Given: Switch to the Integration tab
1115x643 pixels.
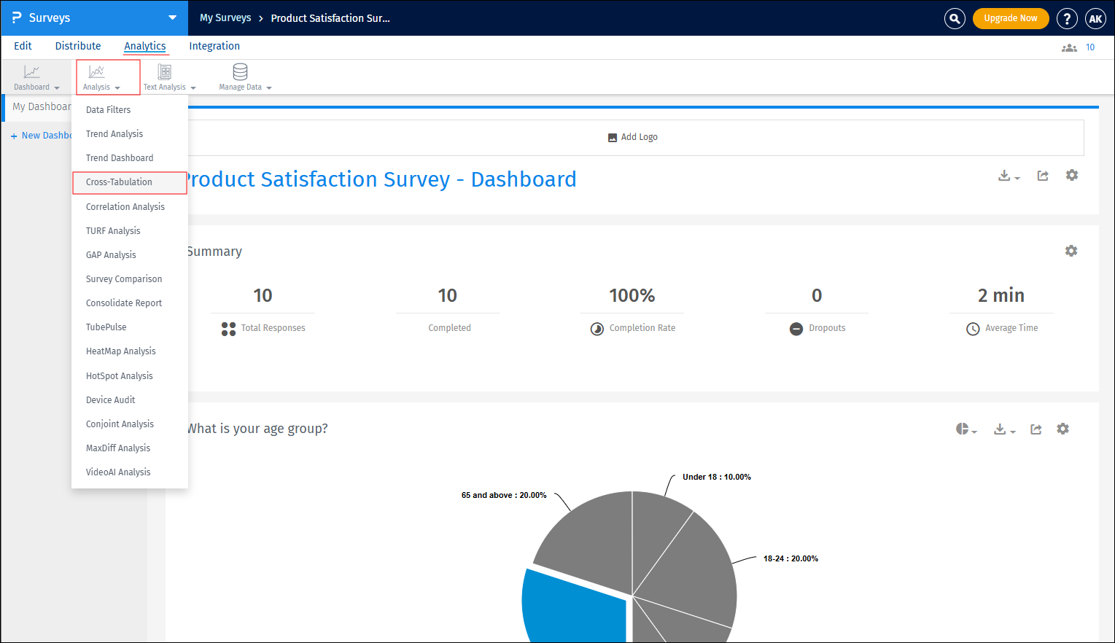Looking at the screenshot, I should 214,46.
